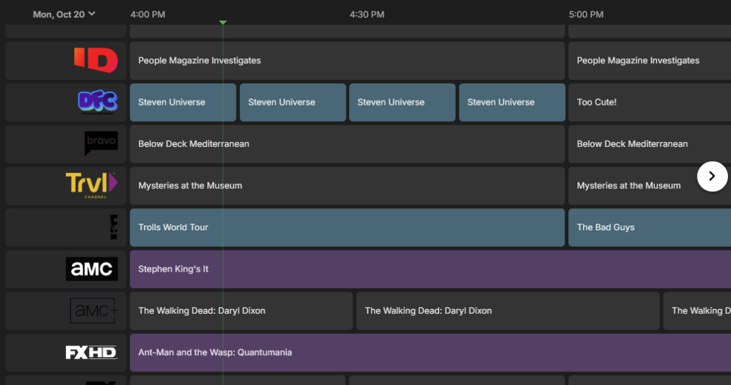Click the green current-time marker
This screenshot has height=385, width=731.
(223, 23)
